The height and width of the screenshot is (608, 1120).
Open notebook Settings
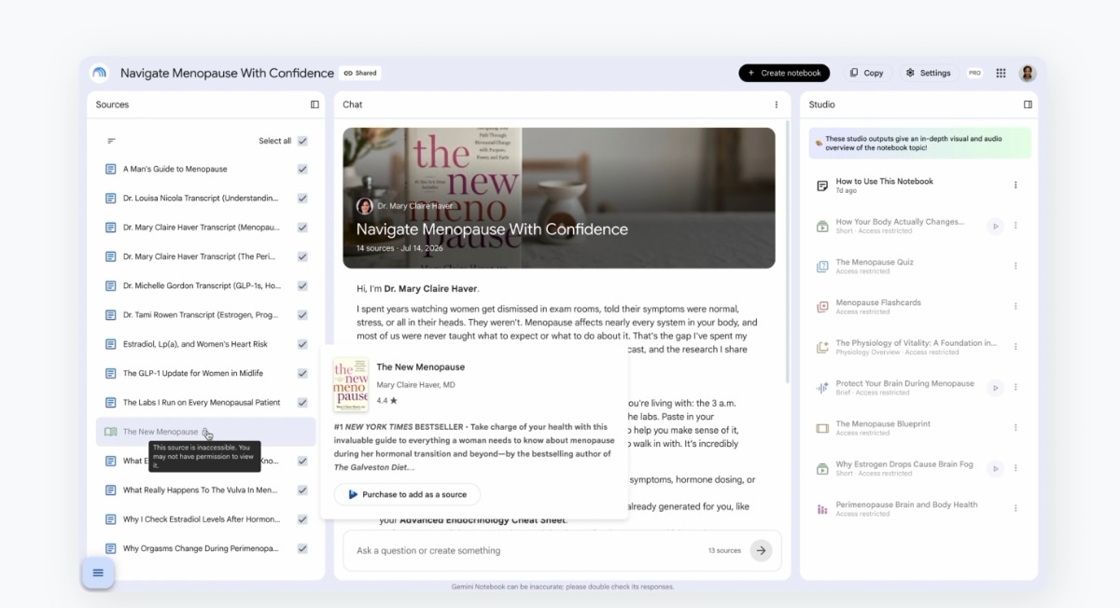(x=928, y=73)
